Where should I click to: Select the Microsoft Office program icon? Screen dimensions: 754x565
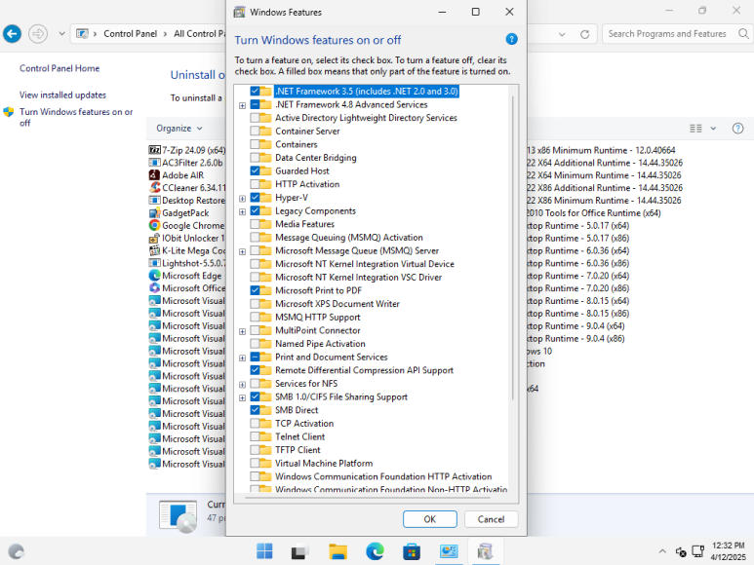coord(154,288)
